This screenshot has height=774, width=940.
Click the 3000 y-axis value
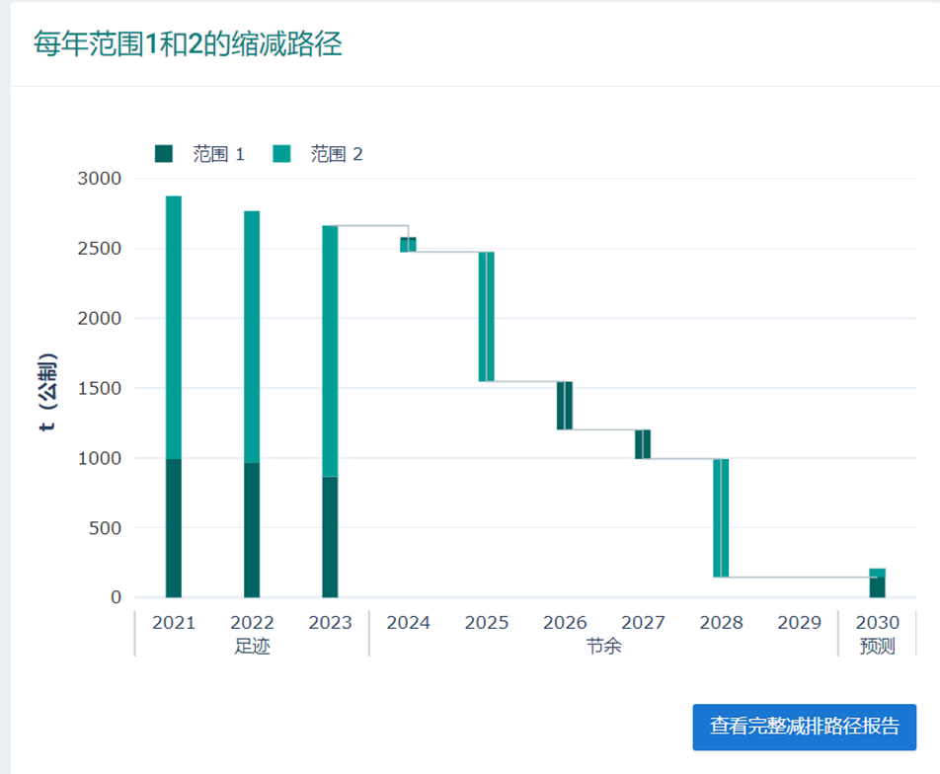click(99, 179)
